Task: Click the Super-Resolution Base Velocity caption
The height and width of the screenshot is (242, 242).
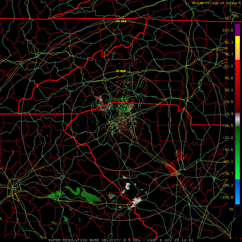Action: coord(121,240)
